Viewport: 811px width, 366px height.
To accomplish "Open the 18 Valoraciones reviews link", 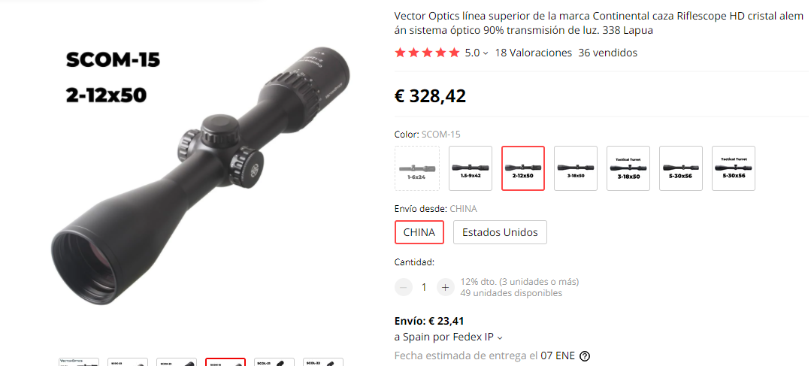I will click(x=533, y=53).
